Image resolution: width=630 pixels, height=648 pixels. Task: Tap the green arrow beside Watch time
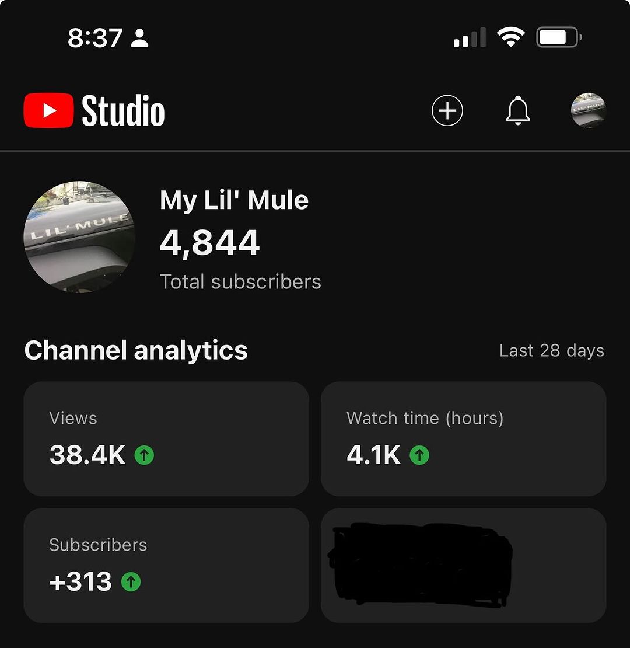(419, 455)
